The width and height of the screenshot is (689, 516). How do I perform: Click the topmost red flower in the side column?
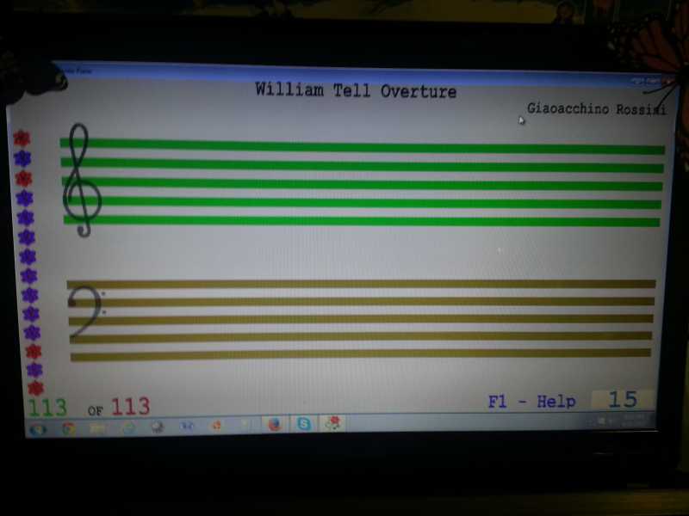point(22,138)
